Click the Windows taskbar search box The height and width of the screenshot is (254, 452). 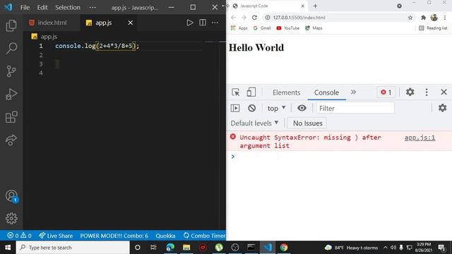pos(73,248)
